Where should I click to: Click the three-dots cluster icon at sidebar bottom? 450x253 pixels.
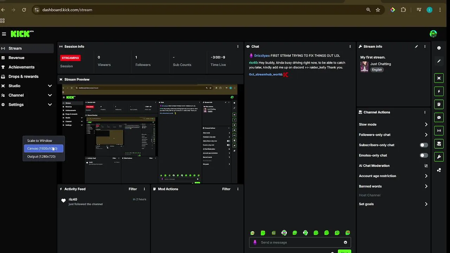pyautogui.click(x=439, y=170)
